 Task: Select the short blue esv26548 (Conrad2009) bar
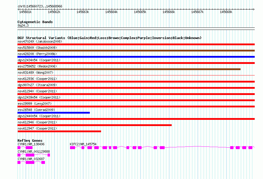pos(54,113)
